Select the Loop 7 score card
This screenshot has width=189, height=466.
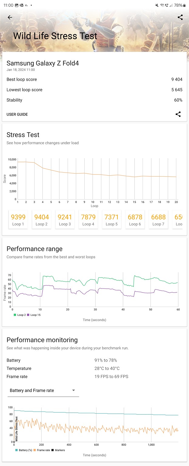tap(158, 220)
